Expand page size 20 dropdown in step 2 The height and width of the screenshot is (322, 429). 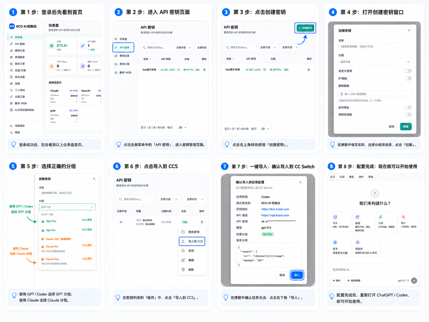pos(183,127)
